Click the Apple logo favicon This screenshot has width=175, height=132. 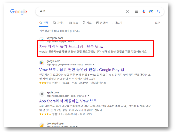[x=42, y=94]
